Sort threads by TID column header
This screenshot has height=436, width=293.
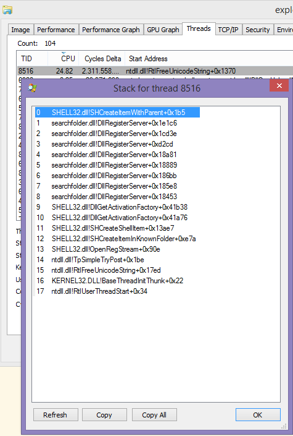(33, 59)
